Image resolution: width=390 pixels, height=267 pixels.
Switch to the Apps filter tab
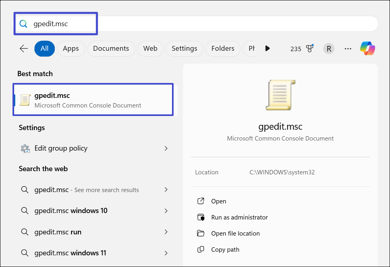(x=71, y=49)
